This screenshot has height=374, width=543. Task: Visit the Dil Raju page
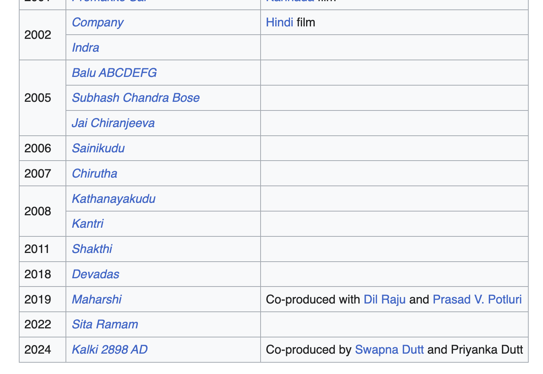384,300
